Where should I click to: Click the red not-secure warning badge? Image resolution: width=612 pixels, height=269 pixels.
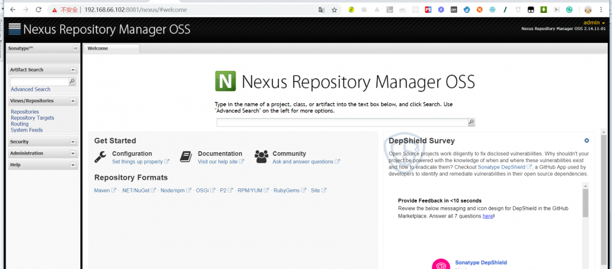click(x=64, y=10)
